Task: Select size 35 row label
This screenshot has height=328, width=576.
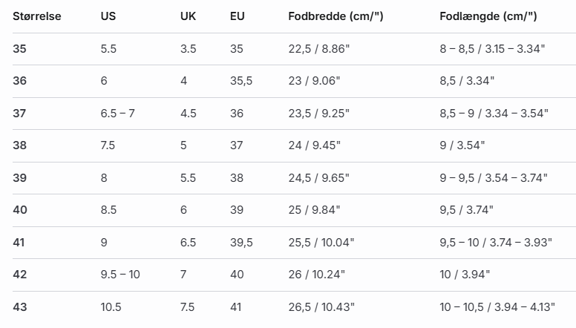Action: [x=20, y=48]
